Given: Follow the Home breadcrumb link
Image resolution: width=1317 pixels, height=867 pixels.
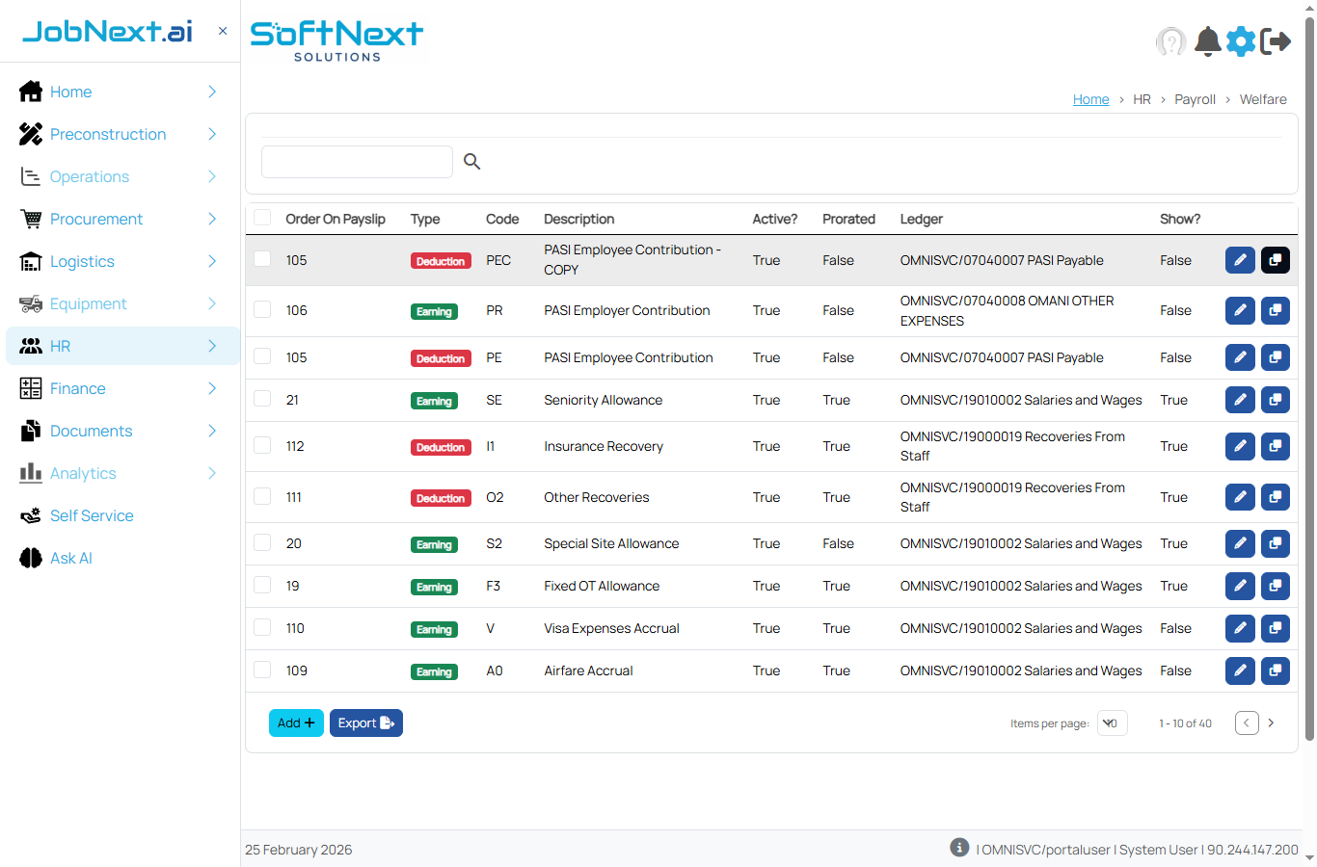Looking at the screenshot, I should (x=1090, y=99).
